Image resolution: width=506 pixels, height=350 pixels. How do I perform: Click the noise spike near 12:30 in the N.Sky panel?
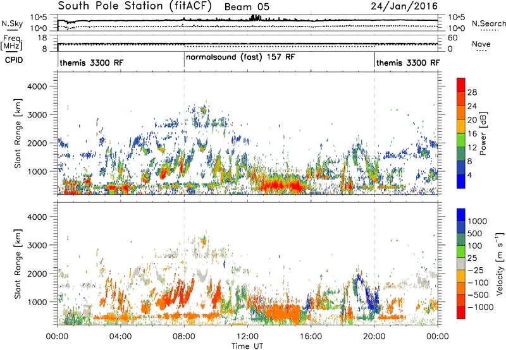[257, 18]
